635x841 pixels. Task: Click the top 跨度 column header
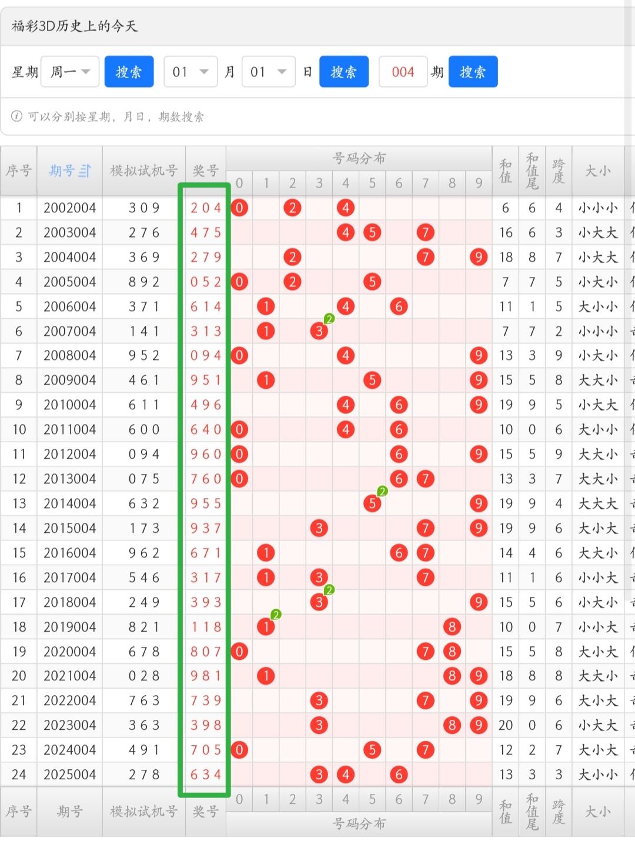(x=559, y=171)
